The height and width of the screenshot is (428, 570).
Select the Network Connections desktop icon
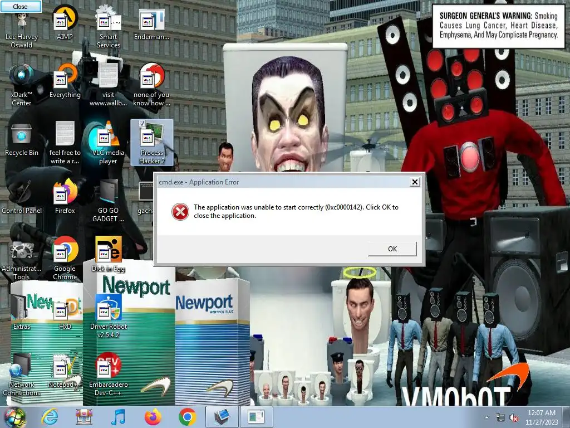(22, 374)
